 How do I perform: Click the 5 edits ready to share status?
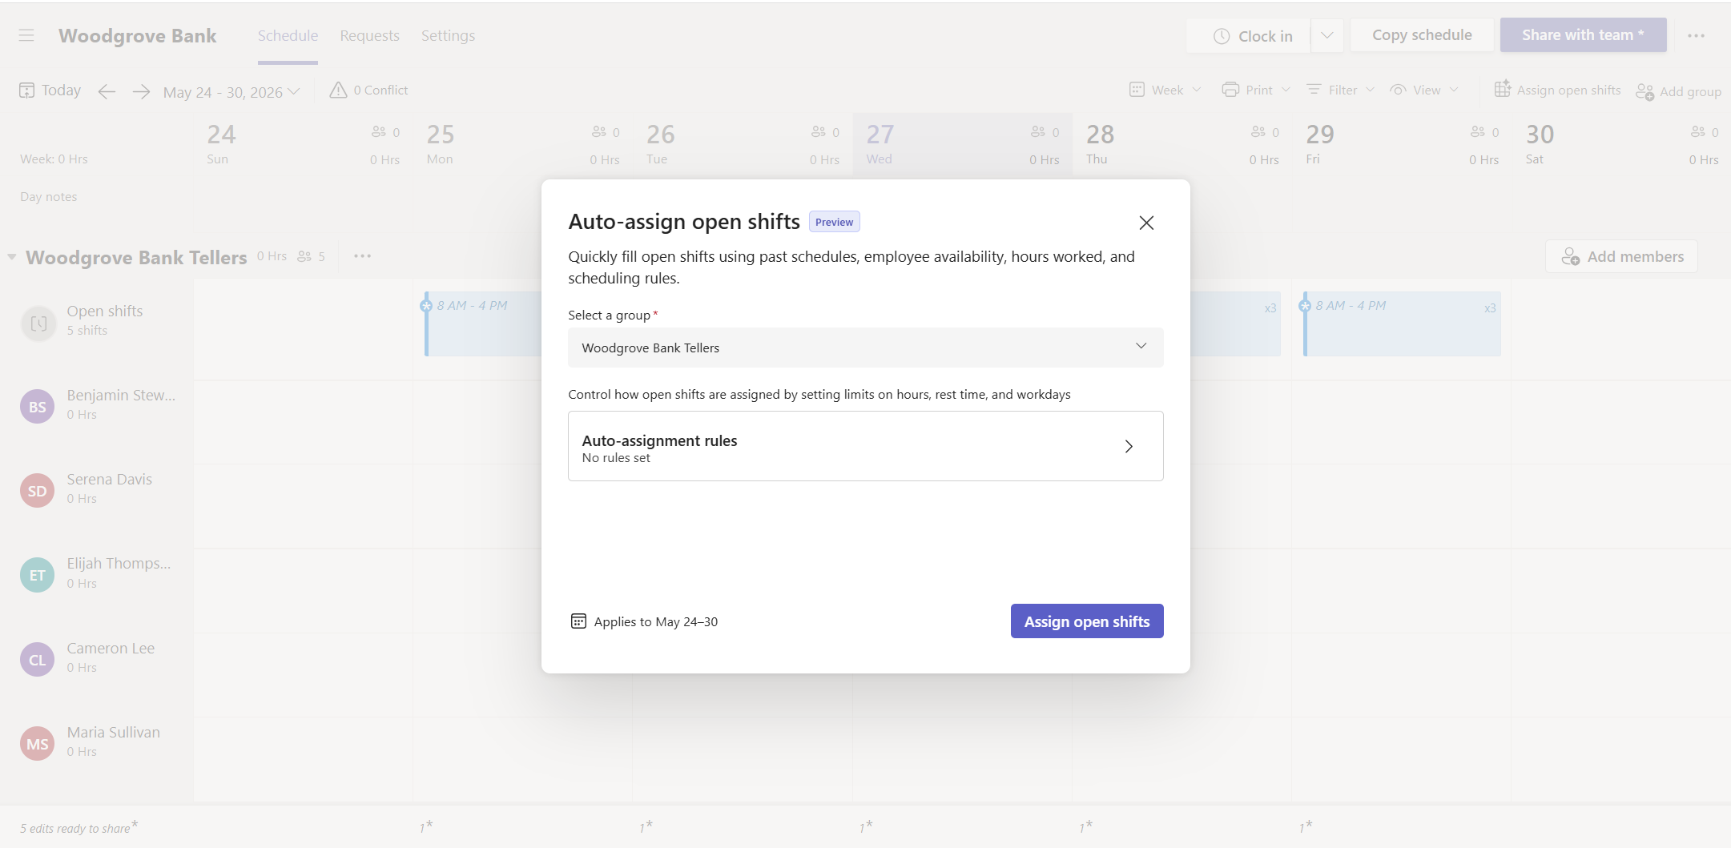[78, 827]
